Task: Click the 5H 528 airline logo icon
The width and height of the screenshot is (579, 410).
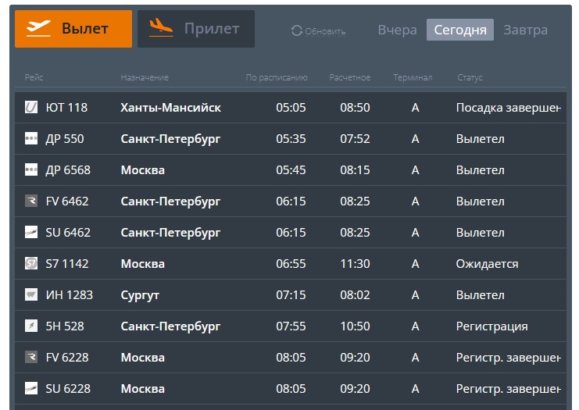Action: 31,326
